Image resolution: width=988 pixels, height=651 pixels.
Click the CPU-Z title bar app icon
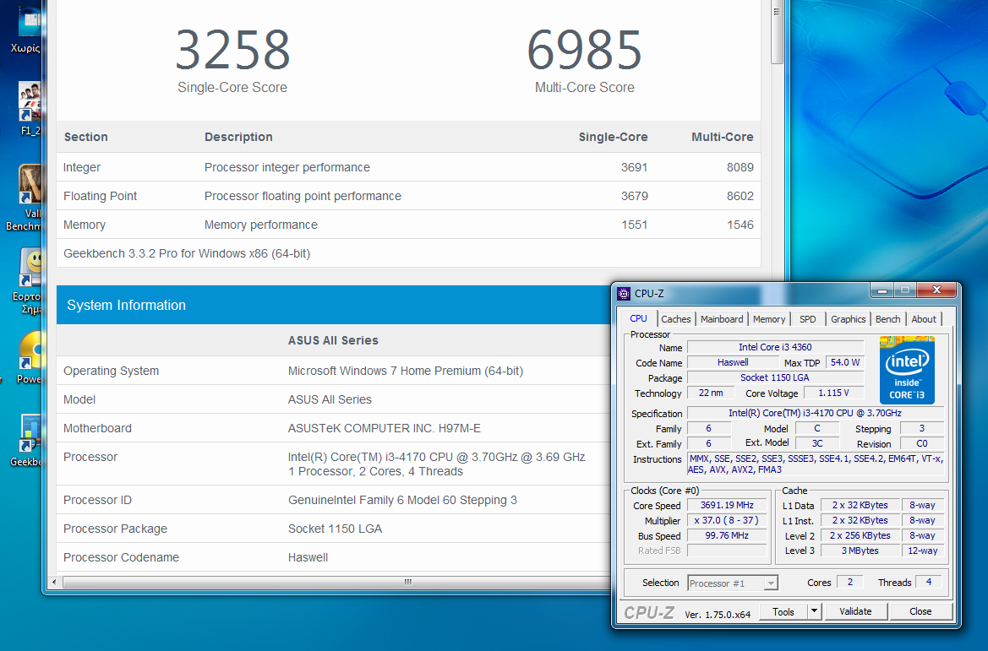point(624,293)
